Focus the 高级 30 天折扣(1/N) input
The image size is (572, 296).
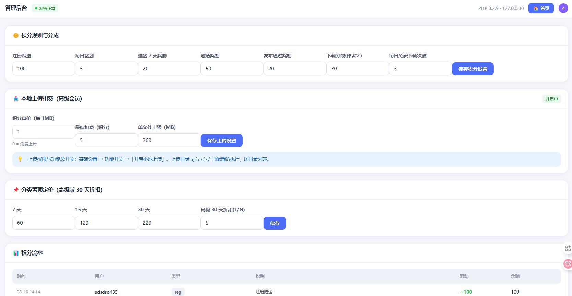(232, 223)
